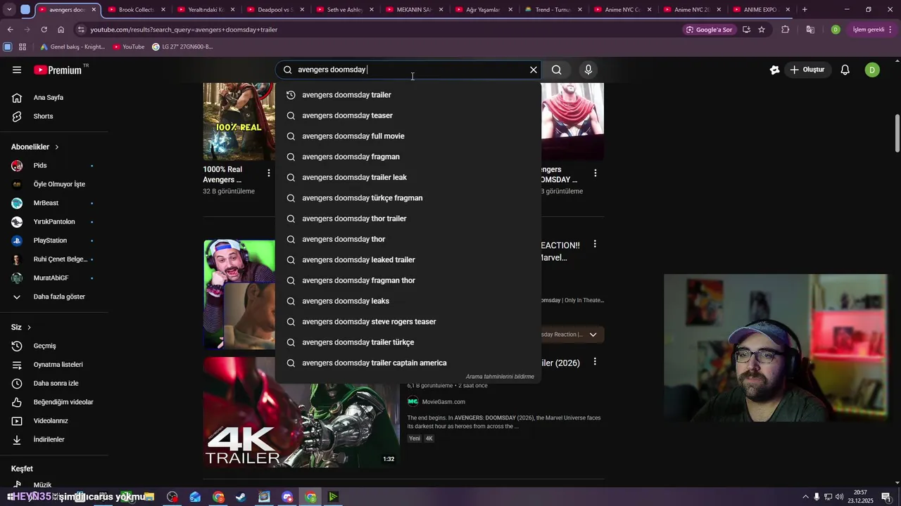Open the YouTube hamburger guide menu
901x506 pixels.
(x=17, y=70)
